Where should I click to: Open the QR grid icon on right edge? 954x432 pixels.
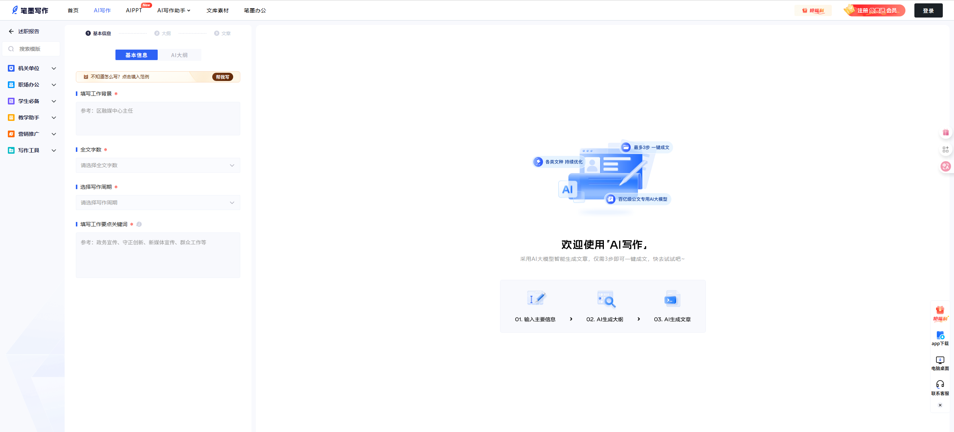point(946,150)
